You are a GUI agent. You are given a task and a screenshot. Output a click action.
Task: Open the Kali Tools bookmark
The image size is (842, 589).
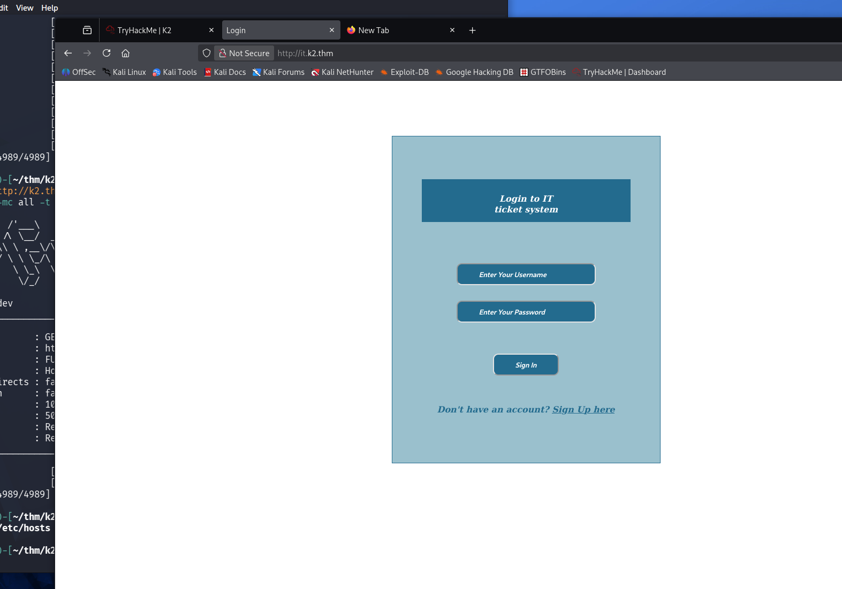[x=175, y=72]
